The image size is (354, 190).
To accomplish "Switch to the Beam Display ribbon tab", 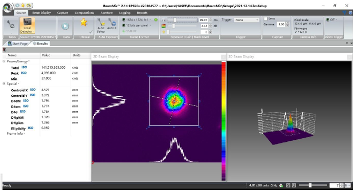I will point(41,13).
